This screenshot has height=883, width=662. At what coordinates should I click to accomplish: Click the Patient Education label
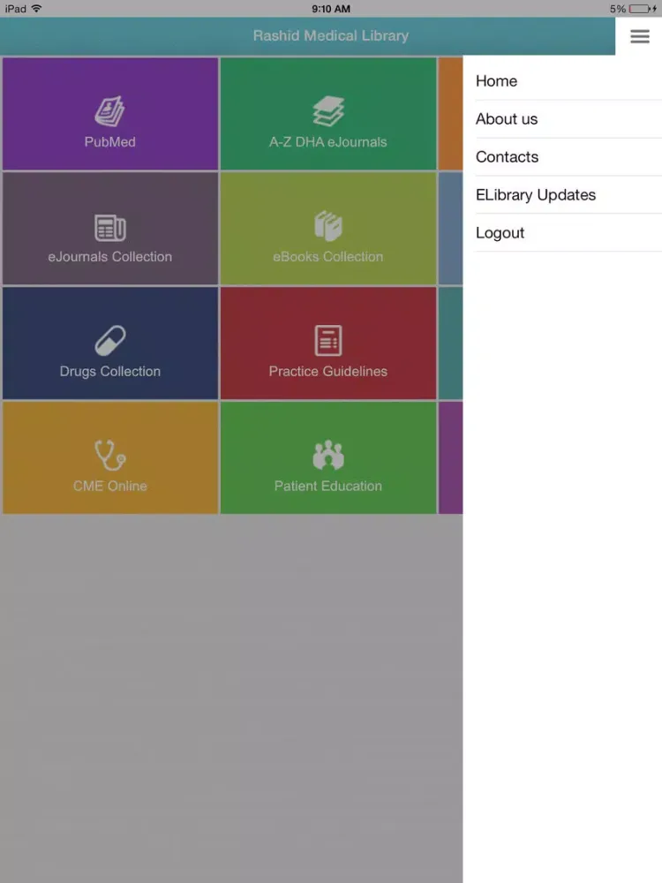click(x=328, y=486)
